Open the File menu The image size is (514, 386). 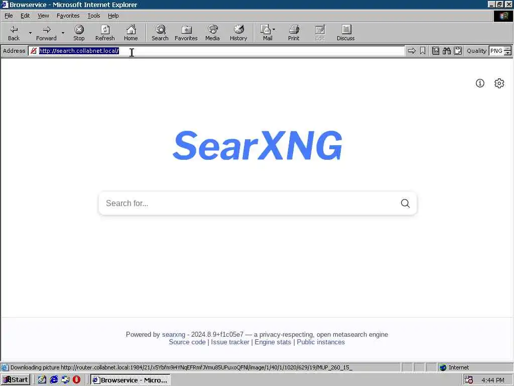[x=9, y=16]
